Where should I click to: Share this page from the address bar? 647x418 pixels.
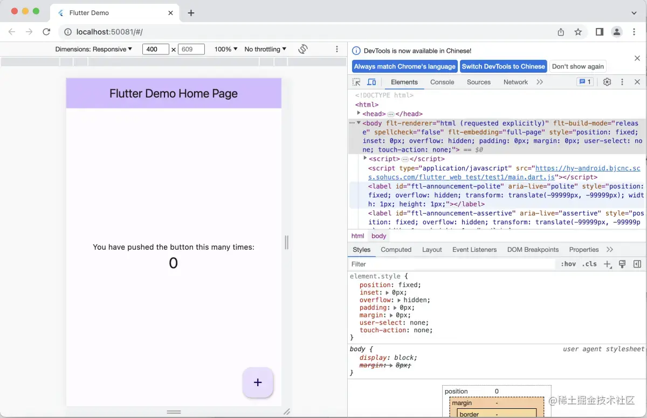[561, 32]
